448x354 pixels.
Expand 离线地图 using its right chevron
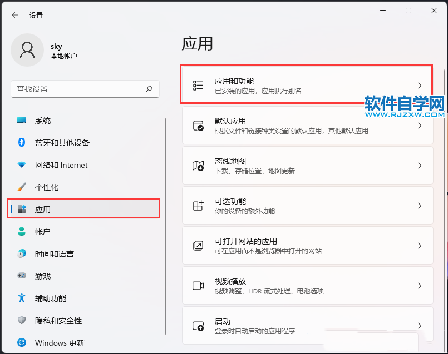420,166
